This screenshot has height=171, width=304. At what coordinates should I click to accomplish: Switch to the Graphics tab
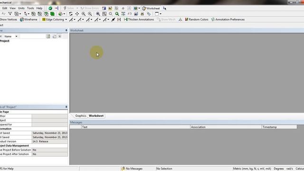click(x=80, y=116)
